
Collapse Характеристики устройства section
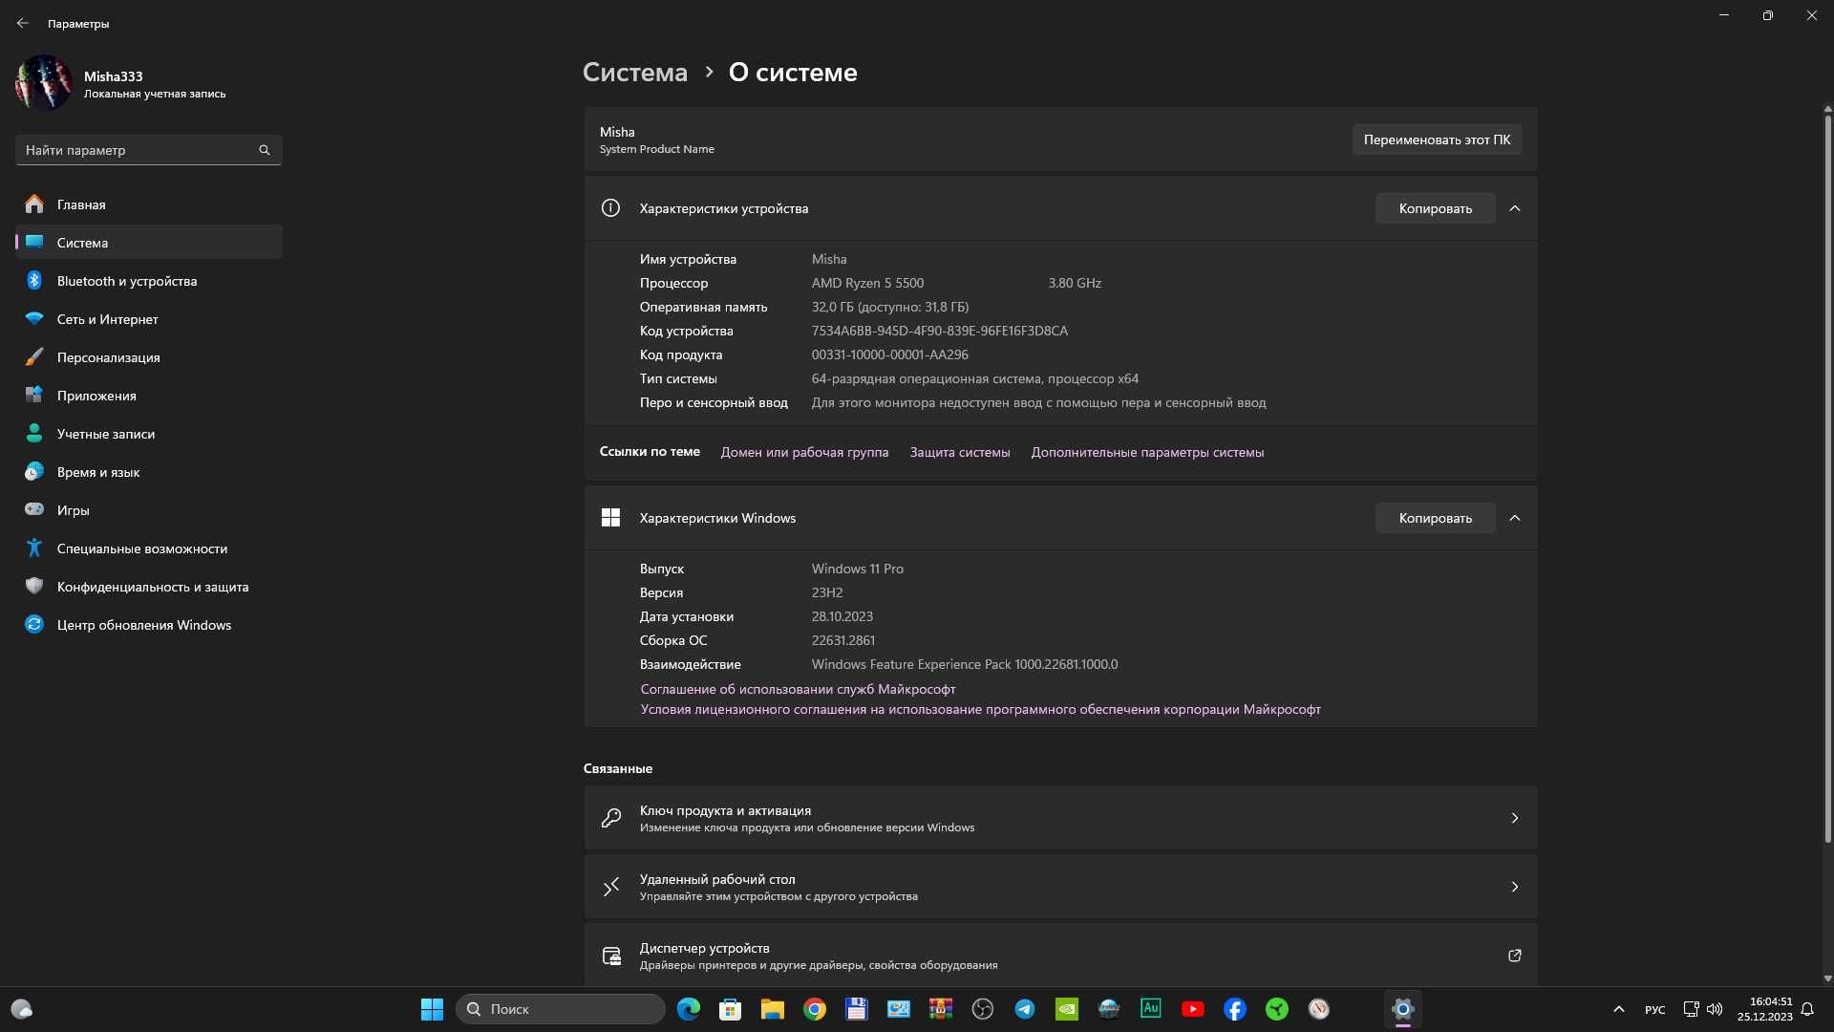click(x=1514, y=208)
